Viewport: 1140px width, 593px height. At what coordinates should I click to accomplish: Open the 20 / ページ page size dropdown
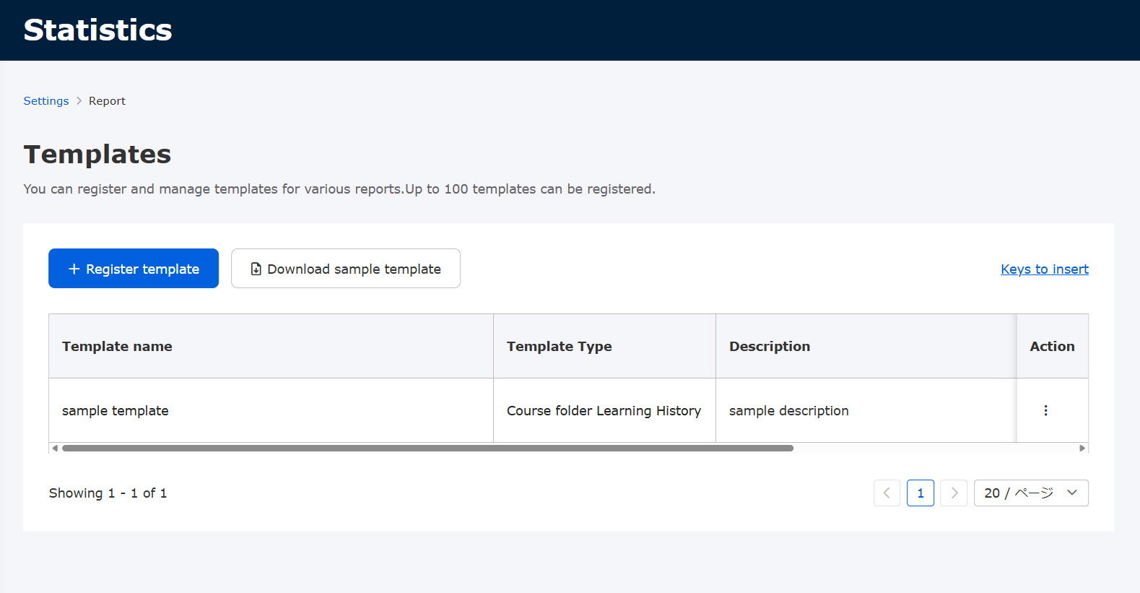pos(1030,493)
